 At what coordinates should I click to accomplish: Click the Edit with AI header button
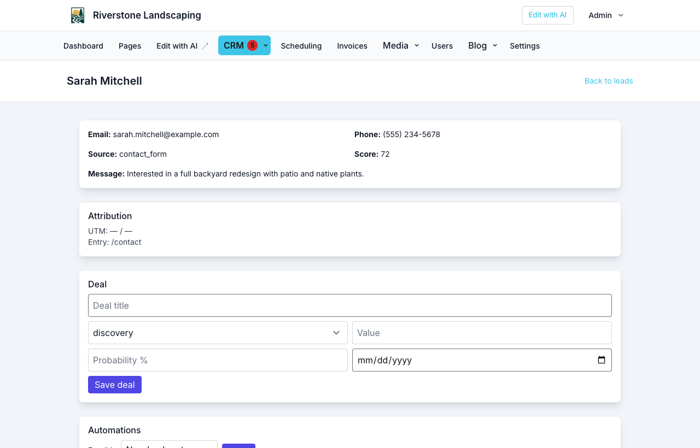point(547,15)
